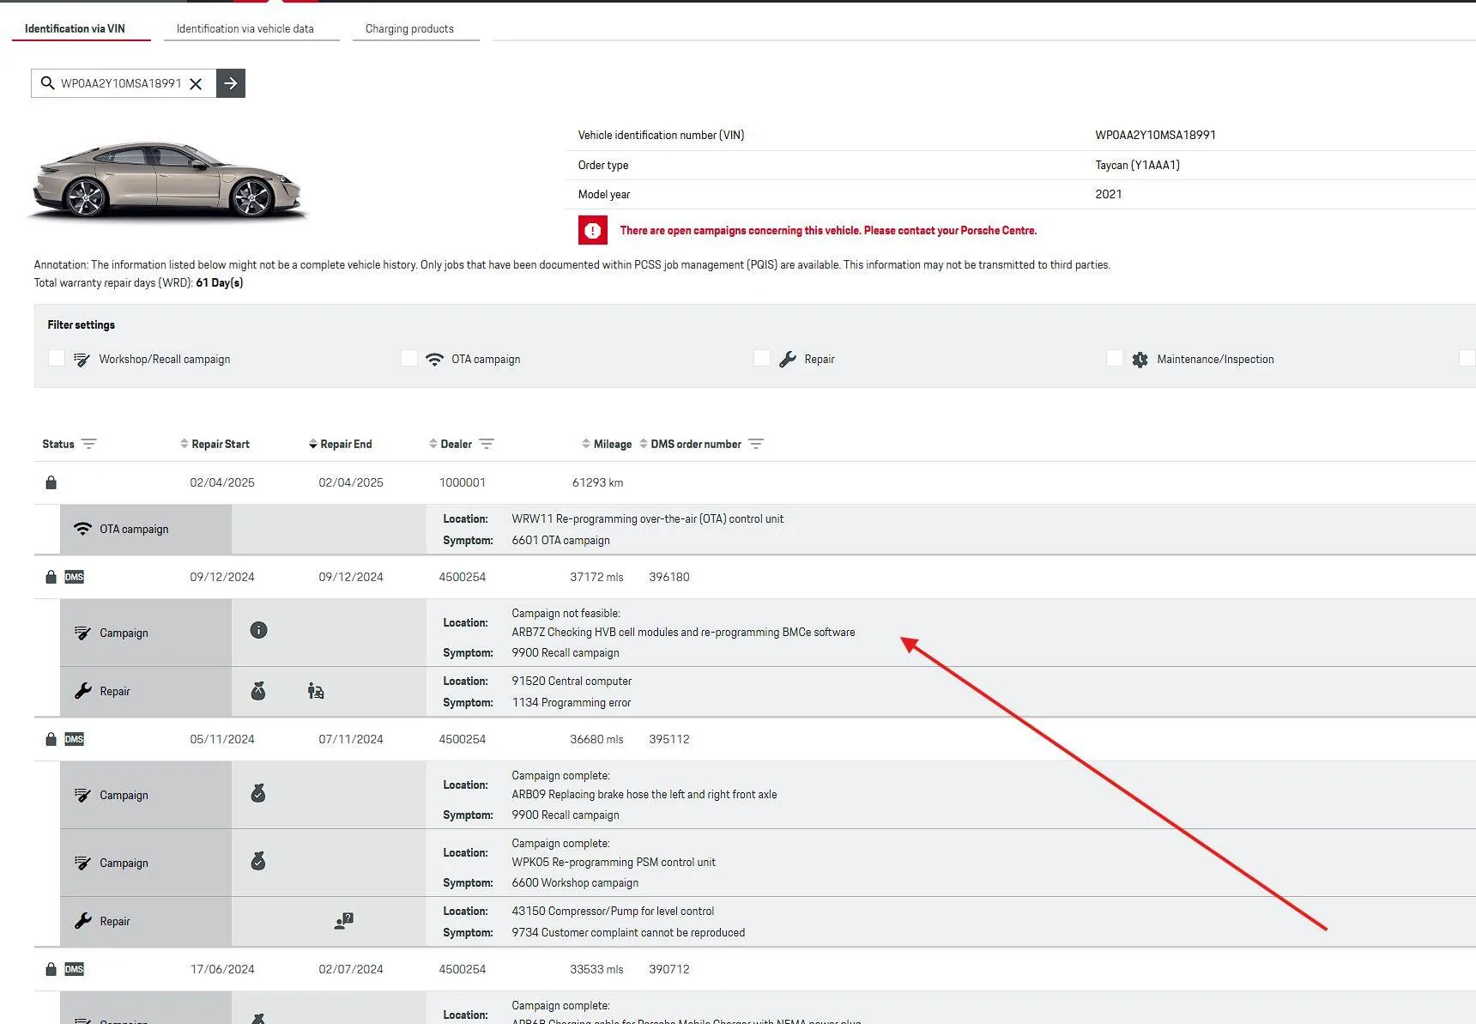1476x1024 pixels.
Task: Click the search magnifier icon
Action: point(47,83)
